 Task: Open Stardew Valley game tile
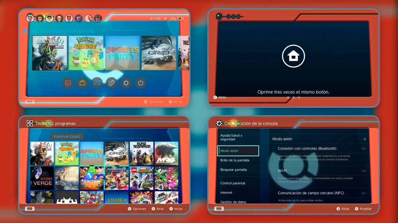tap(117, 197)
